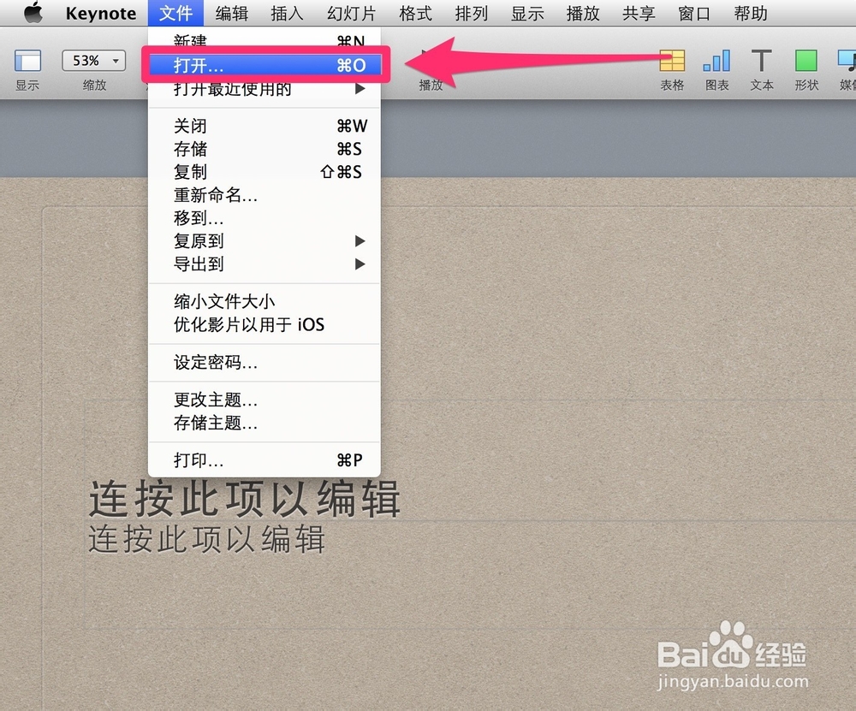Image resolution: width=856 pixels, height=711 pixels.
Task: Close the 文件 menu in menu bar
Action: coord(175,13)
